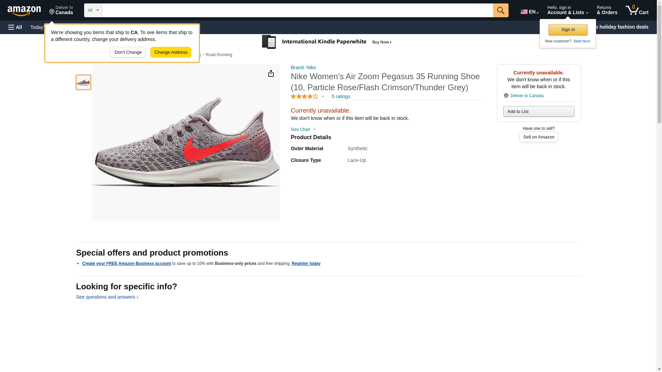The image size is (662, 372).
Task: Open the EN language selector
Action: tap(529, 12)
